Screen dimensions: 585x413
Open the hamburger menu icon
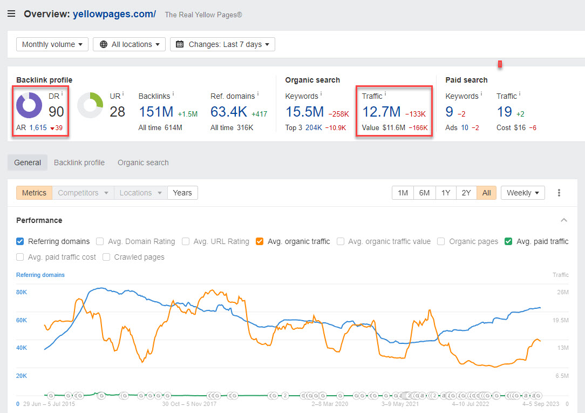[x=11, y=14]
